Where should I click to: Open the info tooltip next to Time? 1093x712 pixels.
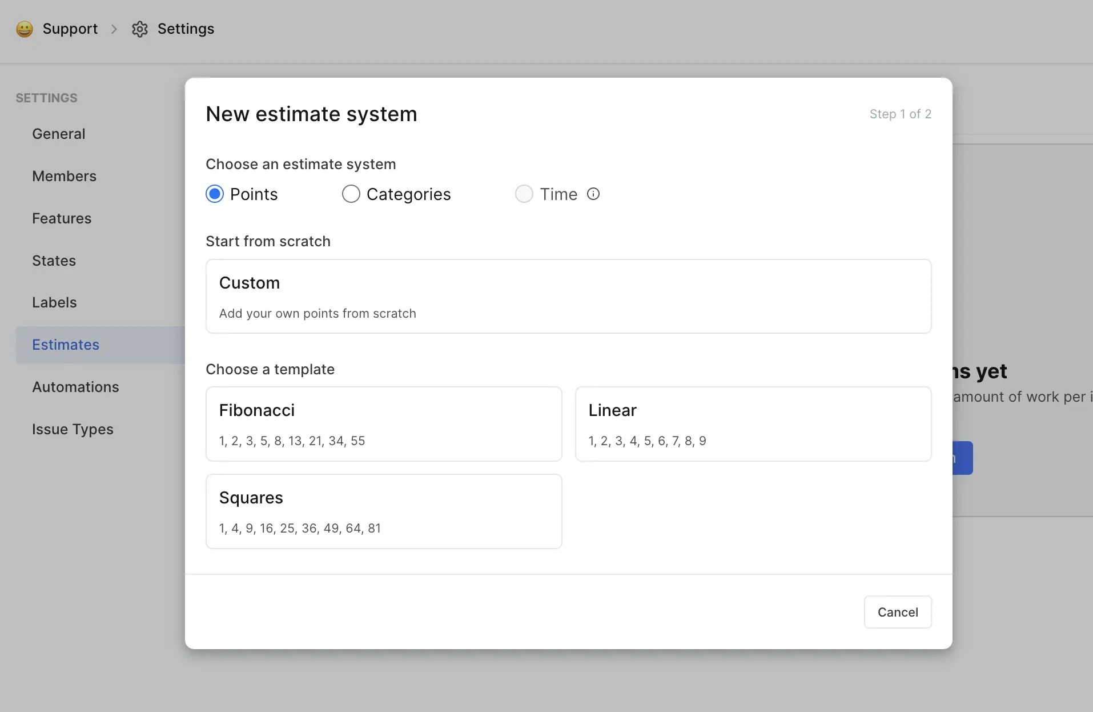pos(593,194)
